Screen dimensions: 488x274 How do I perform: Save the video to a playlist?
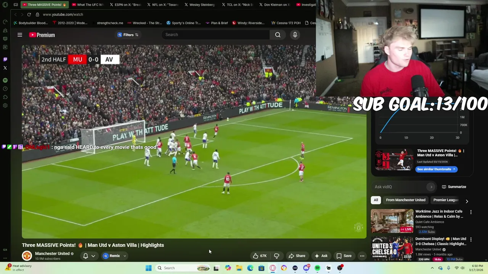pos(344,256)
